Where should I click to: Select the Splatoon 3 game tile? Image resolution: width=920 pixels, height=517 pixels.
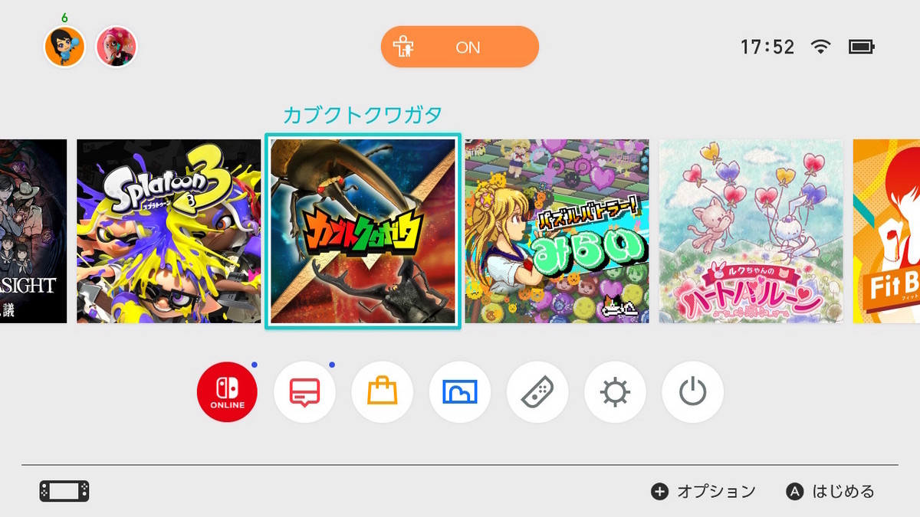[x=169, y=231]
